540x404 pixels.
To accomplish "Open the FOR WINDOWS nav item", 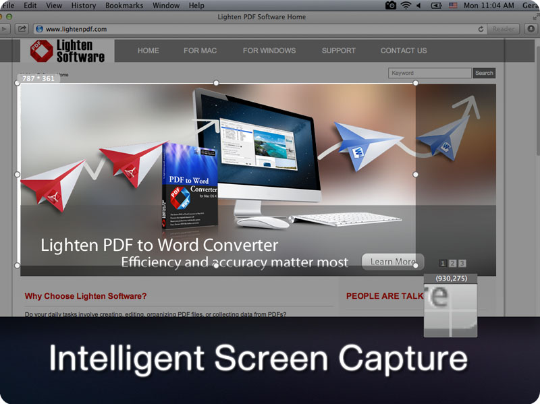I will [269, 51].
